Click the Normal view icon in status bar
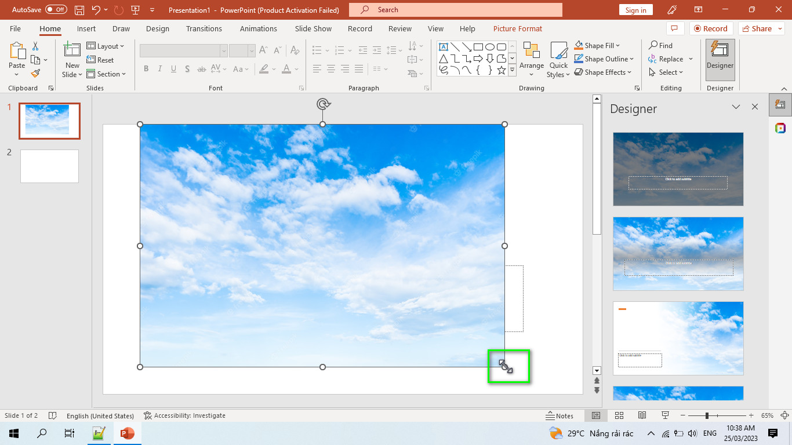The width and height of the screenshot is (792, 445). (x=595, y=415)
